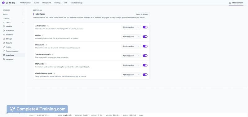Viewport: 248px width, 117px height.
Task: Collapse the SETTINGS sidebar section
Action: click(13, 23)
